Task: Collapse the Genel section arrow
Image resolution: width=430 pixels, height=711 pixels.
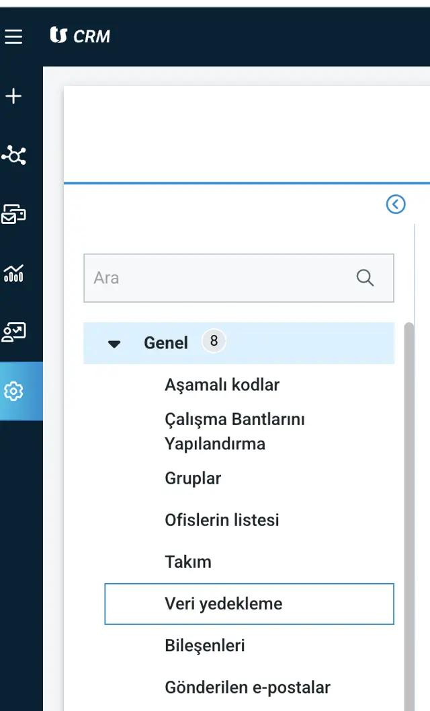Action: (114, 344)
